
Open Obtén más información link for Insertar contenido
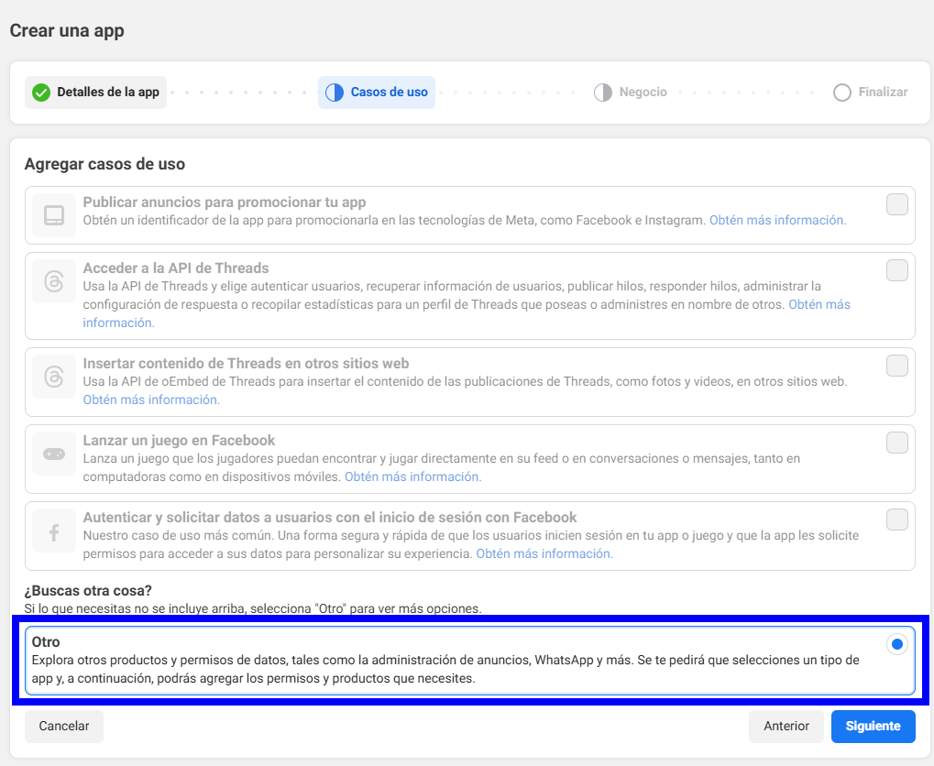coord(151,399)
